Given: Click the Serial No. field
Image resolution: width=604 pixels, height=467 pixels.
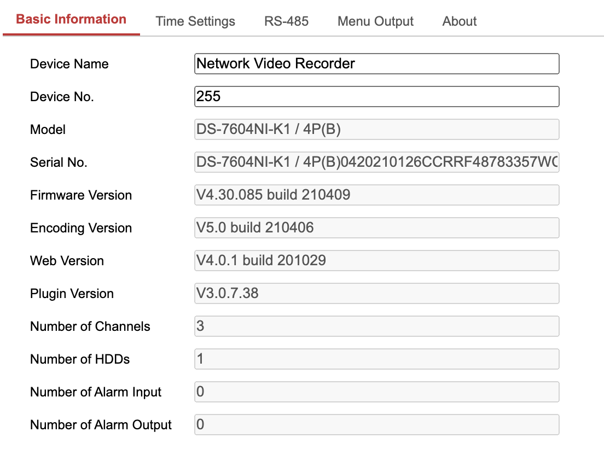Looking at the screenshot, I should 376,162.
